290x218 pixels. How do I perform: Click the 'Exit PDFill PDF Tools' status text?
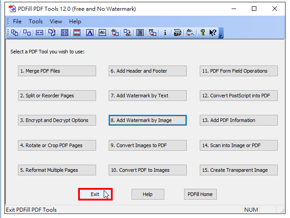click(31, 210)
